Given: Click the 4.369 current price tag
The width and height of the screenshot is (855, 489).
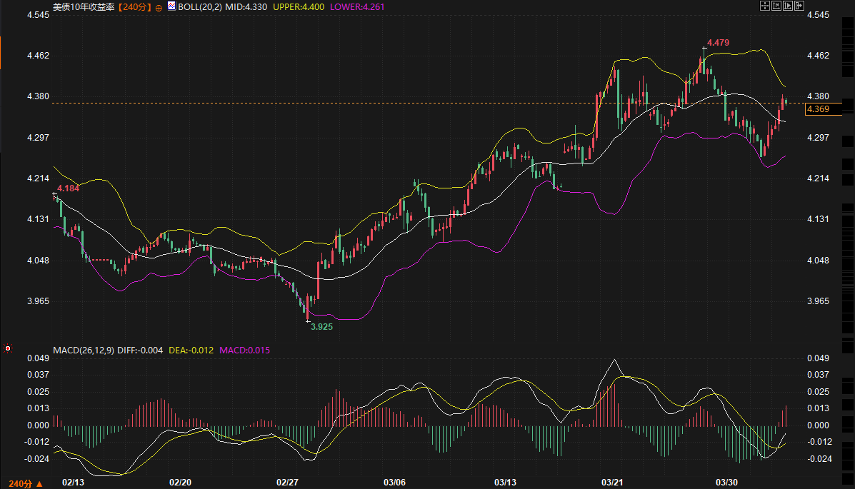Looking at the screenshot, I should pyautogui.click(x=817, y=109).
